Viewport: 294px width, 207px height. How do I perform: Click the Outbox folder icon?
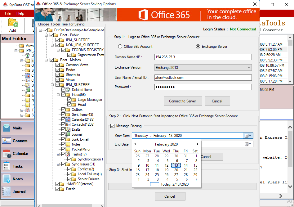68,110
